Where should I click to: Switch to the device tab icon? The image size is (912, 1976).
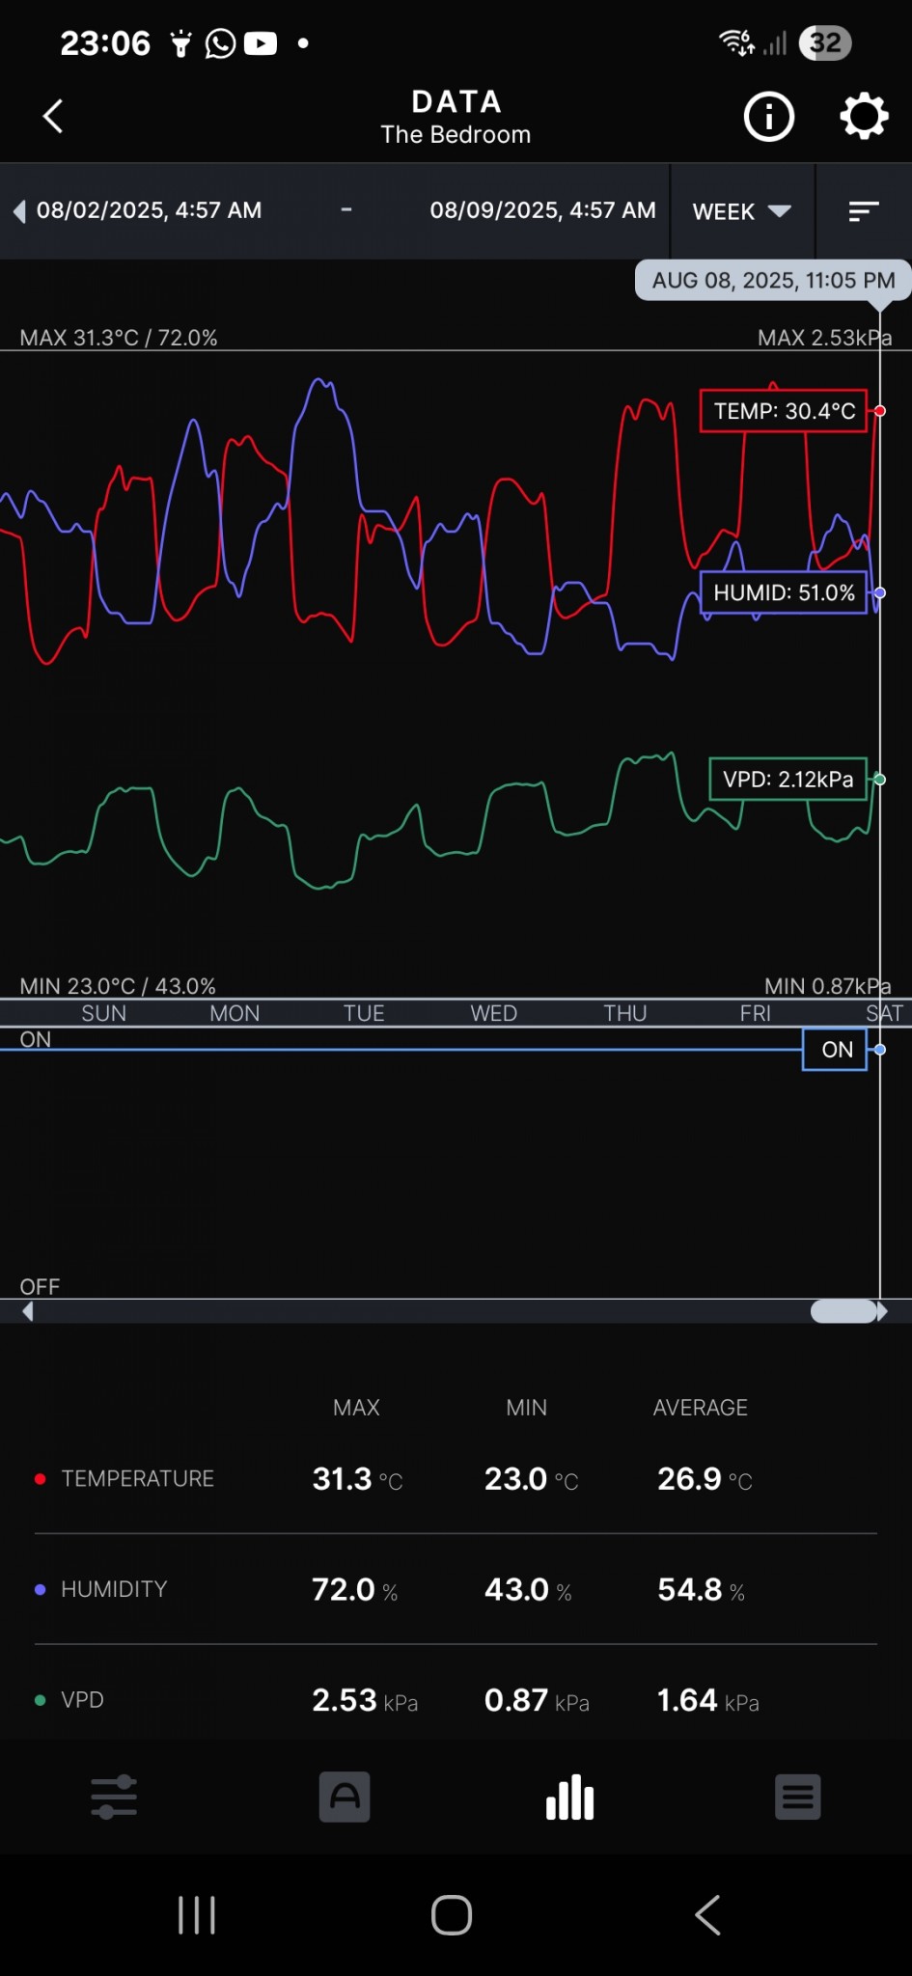click(345, 1798)
